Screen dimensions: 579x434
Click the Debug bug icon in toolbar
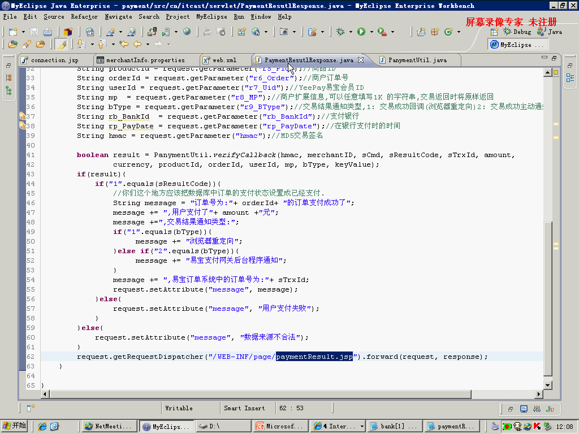(340, 32)
